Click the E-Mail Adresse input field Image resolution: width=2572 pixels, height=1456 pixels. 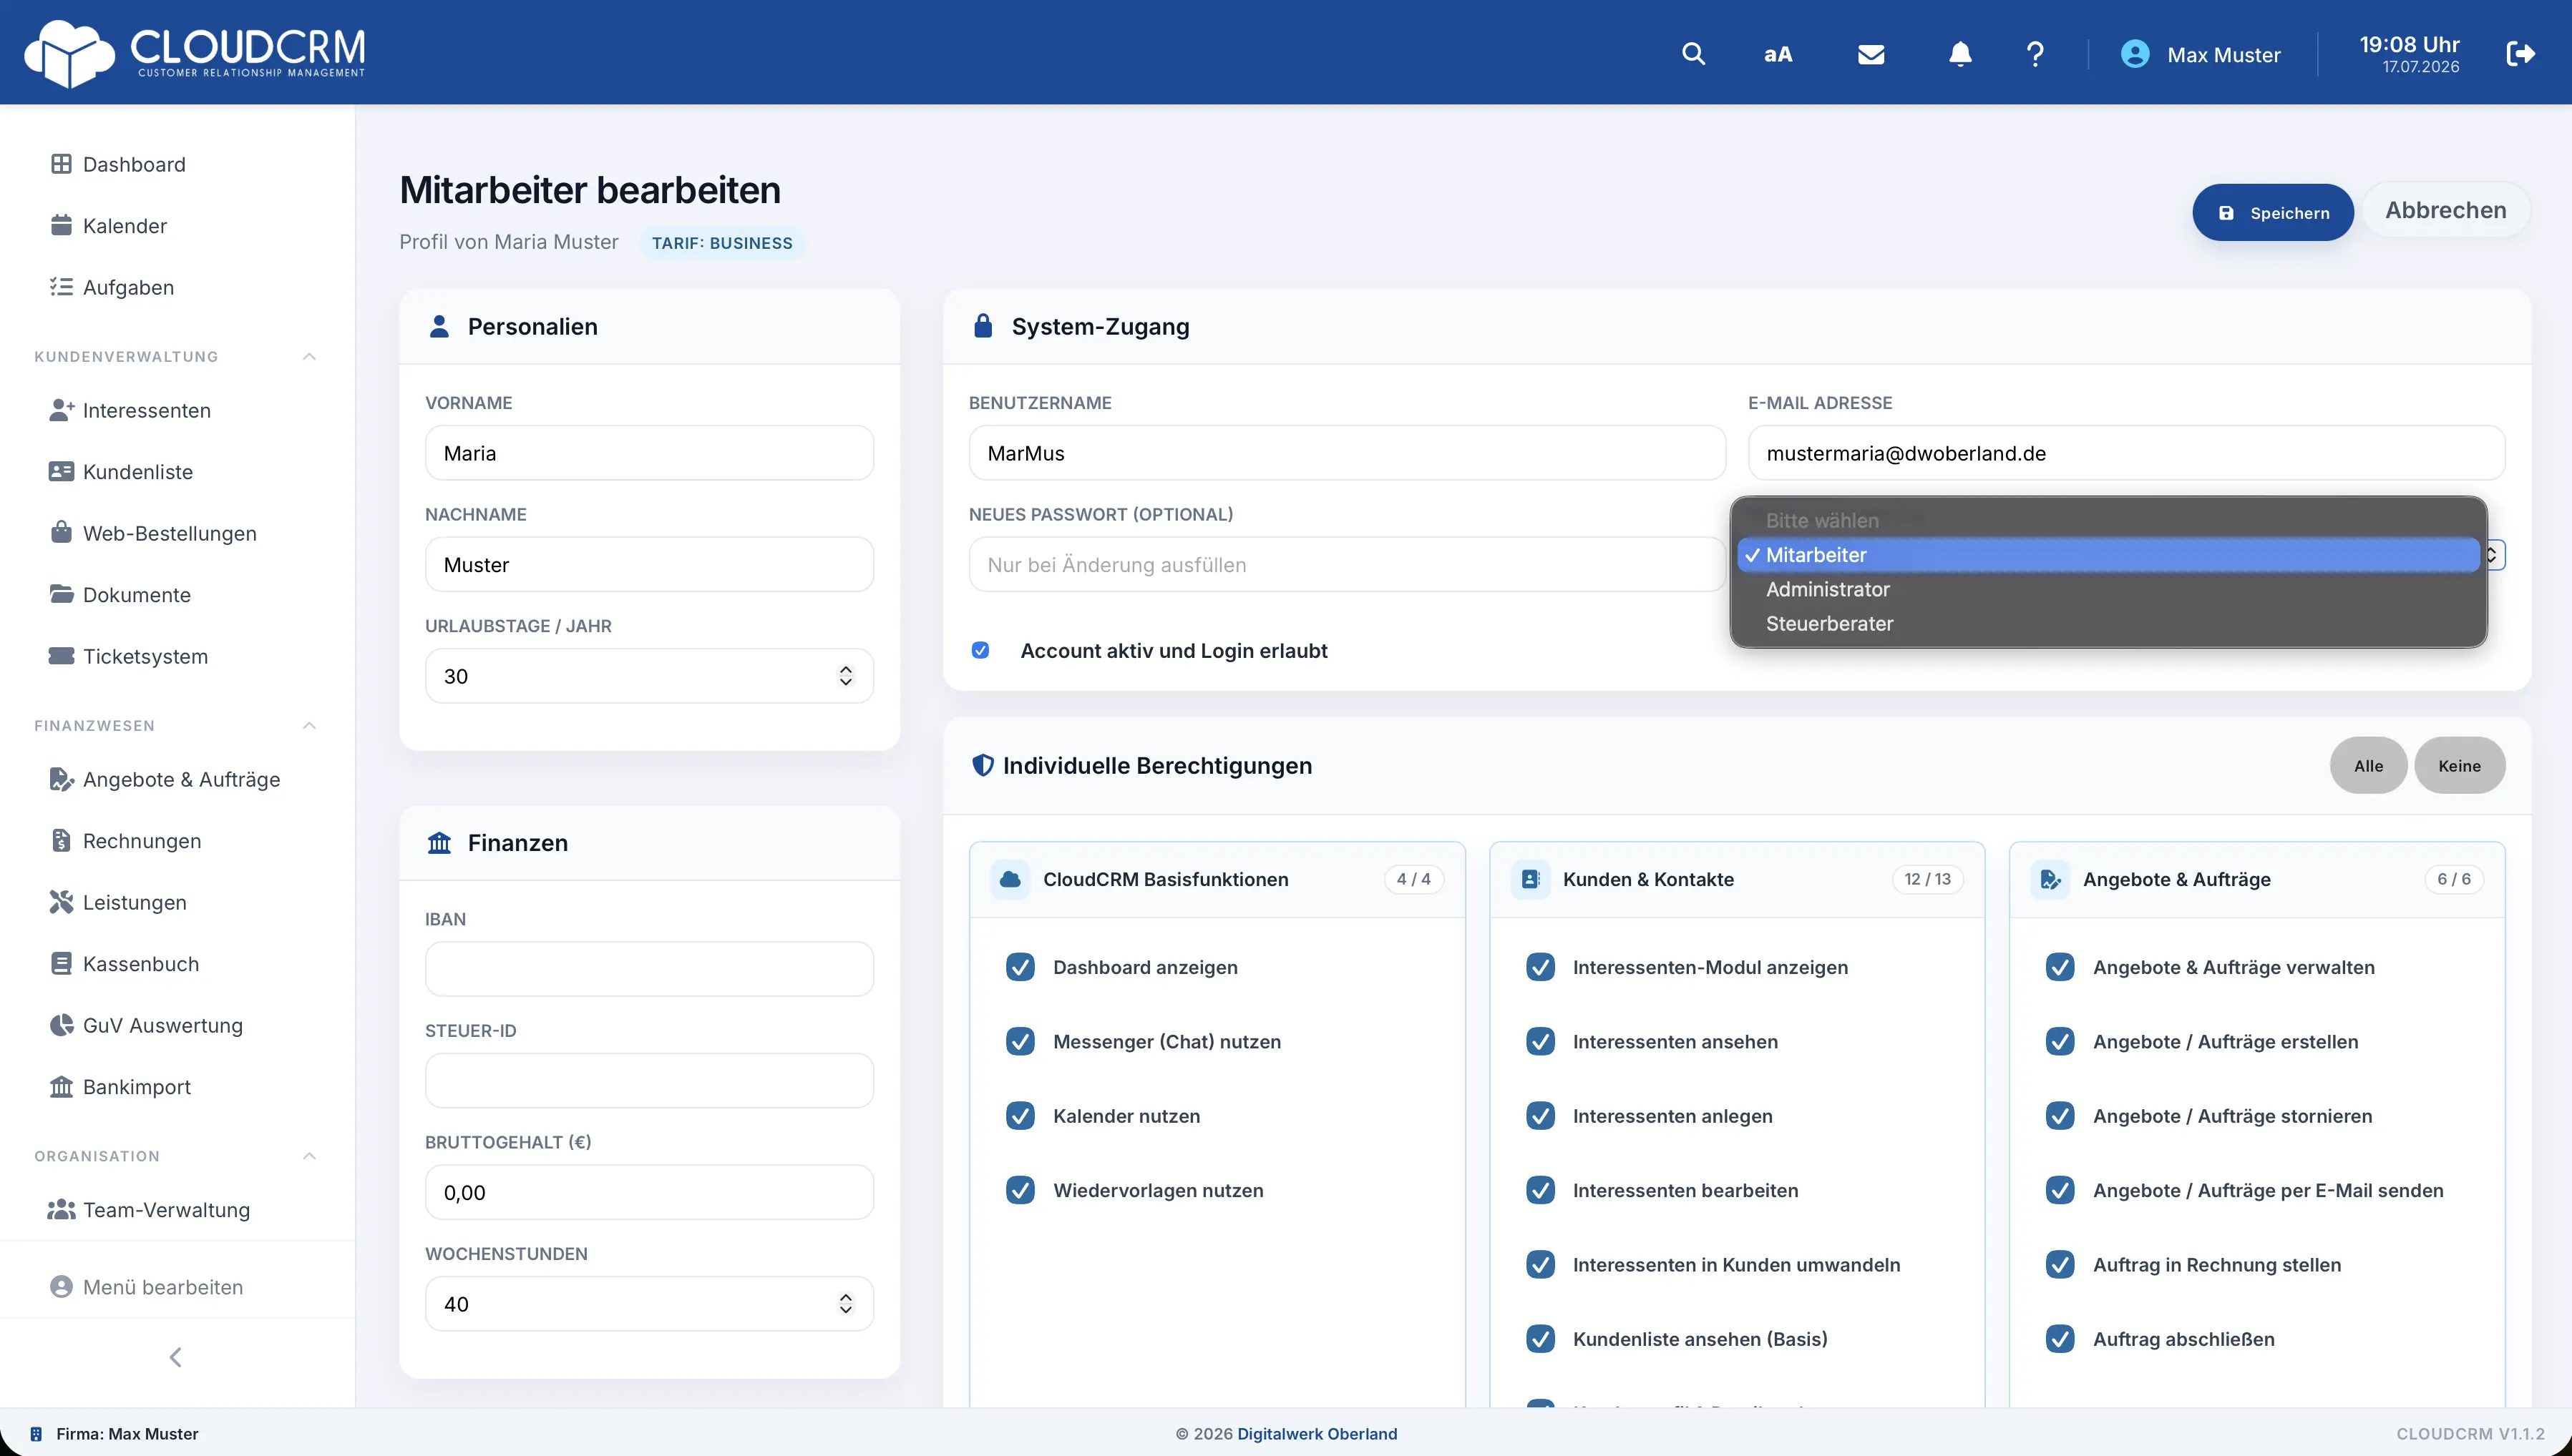click(2126, 453)
